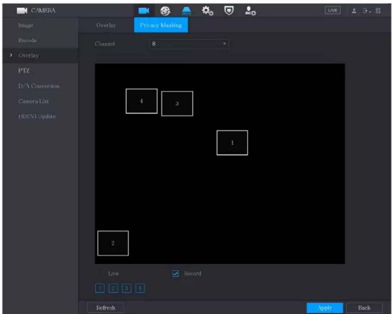Switch to the Overlay tab

[x=106, y=25]
